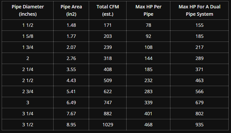Screen dimensions: 231x133
Task: Click the 318 total CFM cell
Action: click(108, 58)
